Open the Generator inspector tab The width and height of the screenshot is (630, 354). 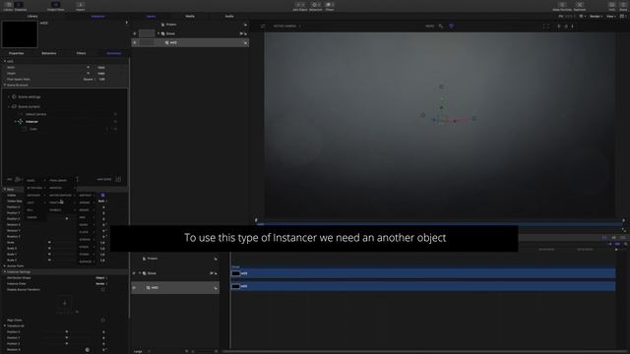point(114,53)
